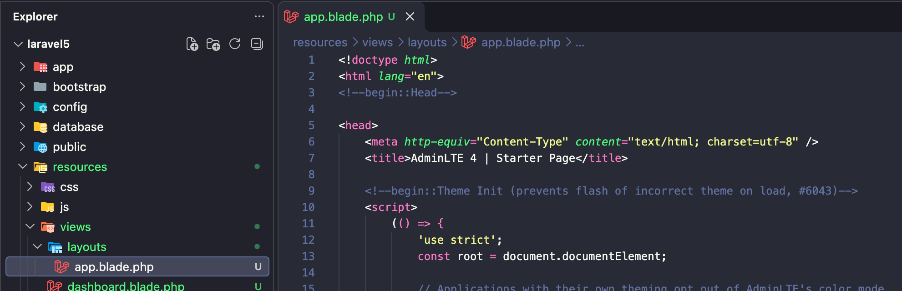Click the app folder icon
Viewport: 902px width, 291px height.
(41, 67)
